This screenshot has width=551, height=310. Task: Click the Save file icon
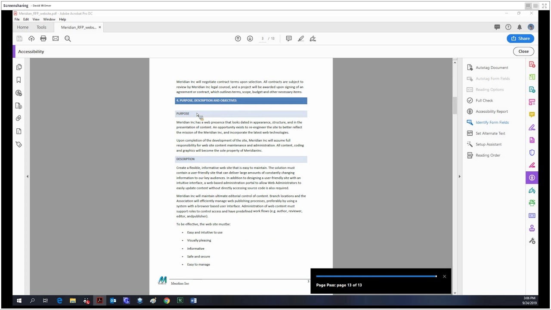19,38
